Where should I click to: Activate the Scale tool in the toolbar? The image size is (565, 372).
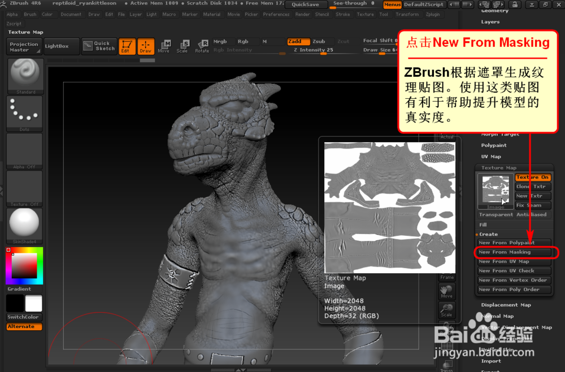point(182,46)
